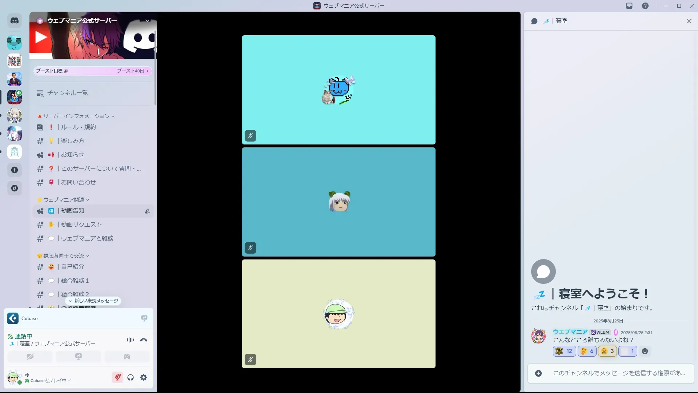698x393 pixels.
Task: Open the inbox icon in title bar
Action: point(629,6)
